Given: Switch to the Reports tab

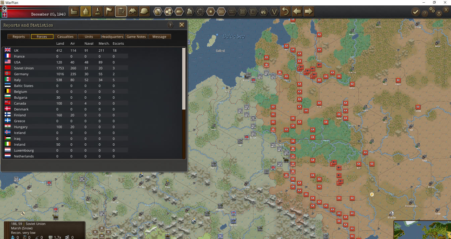Looking at the screenshot, I should [19, 37].
